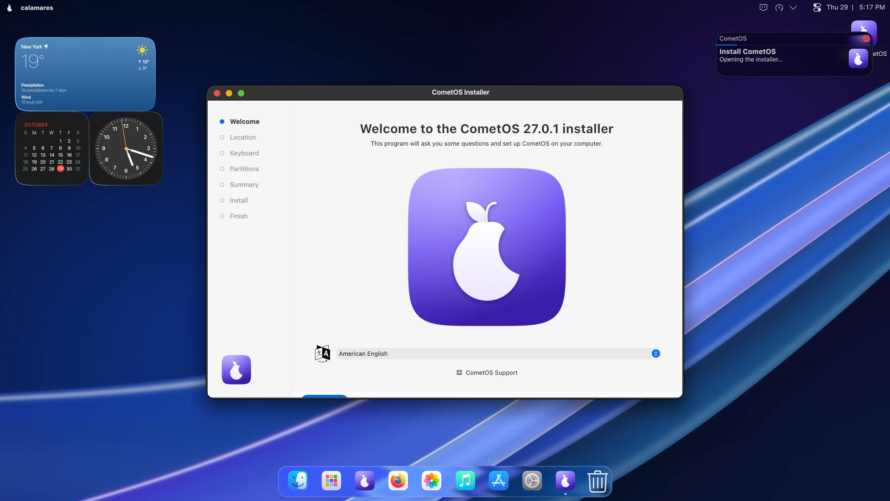Dismiss the CometOS notification with red close button
This screenshot has height=501, width=890.
(x=866, y=39)
